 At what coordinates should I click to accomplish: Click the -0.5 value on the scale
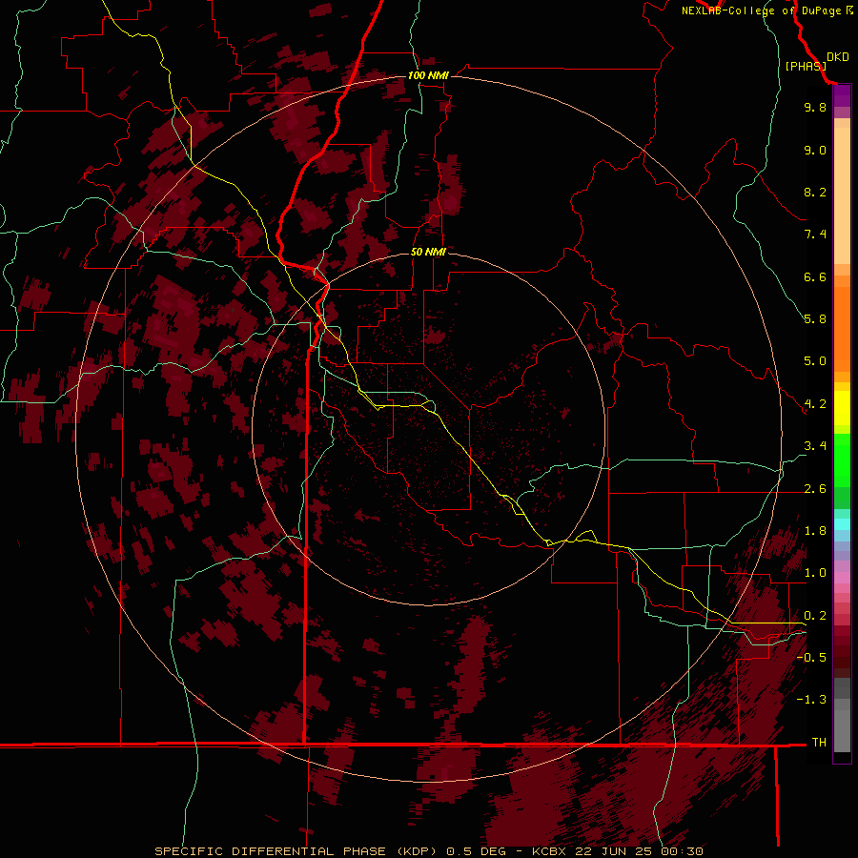pos(812,658)
